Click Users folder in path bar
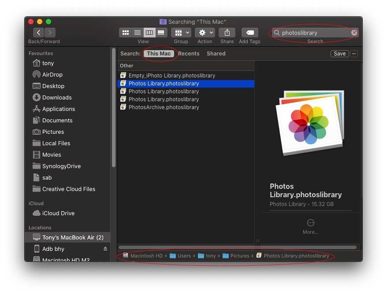Viewport: 387px width, 294px height. [180, 256]
